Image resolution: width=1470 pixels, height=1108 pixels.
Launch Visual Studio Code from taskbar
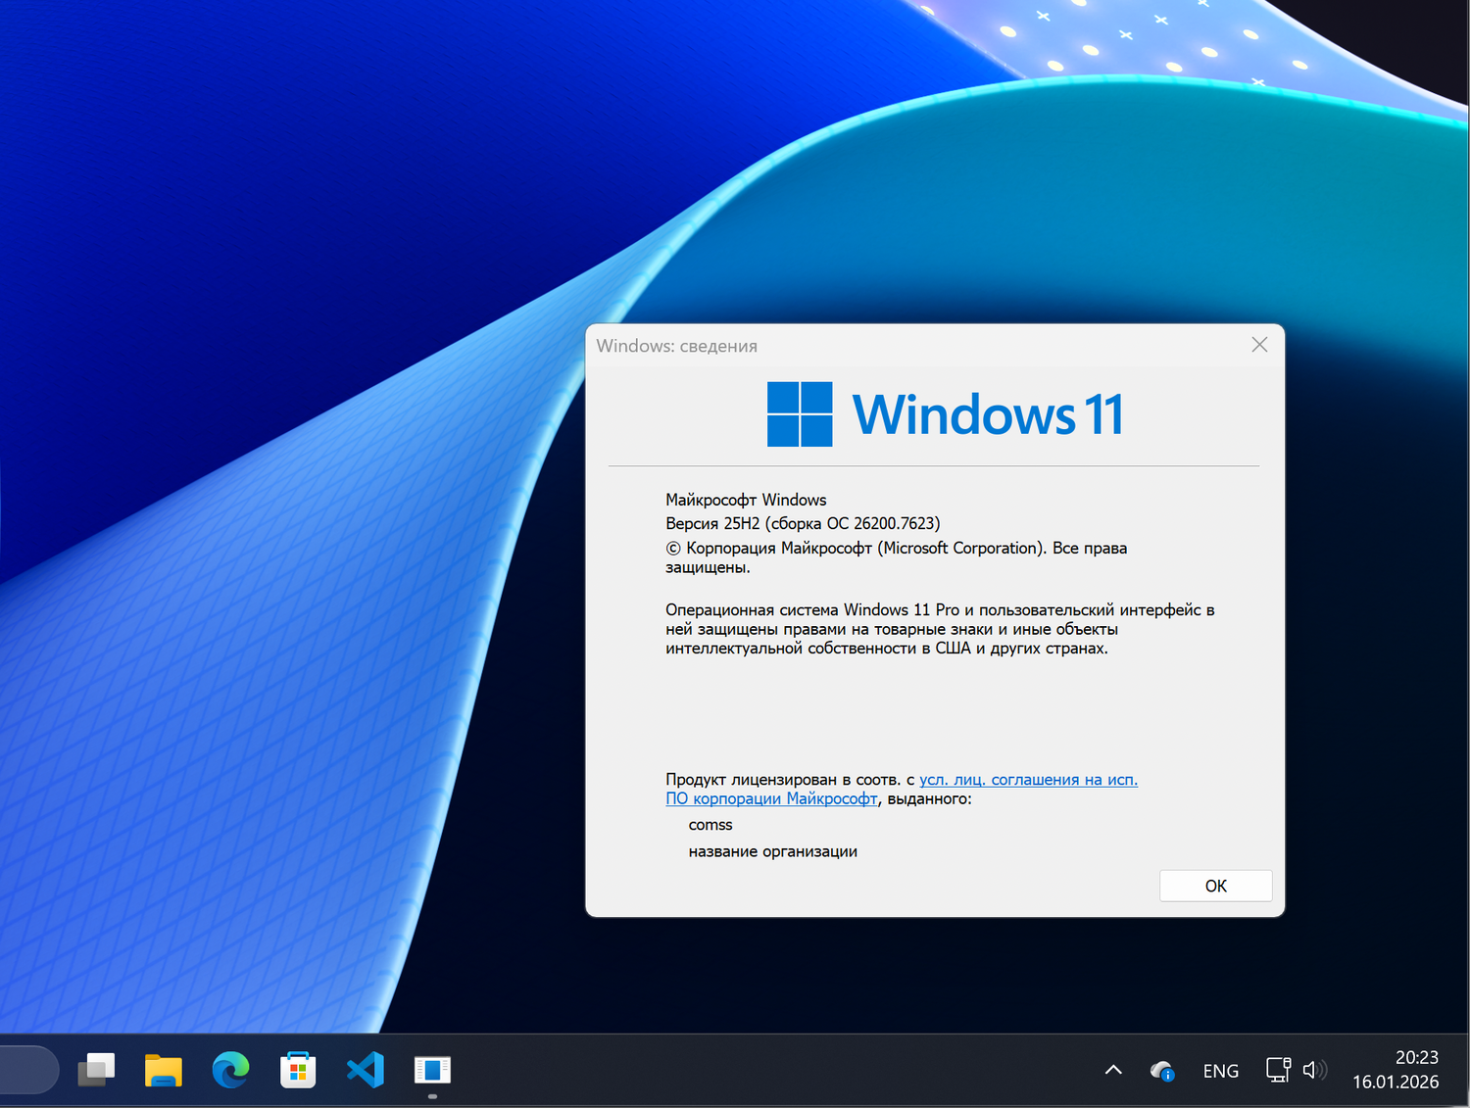tap(366, 1070)
